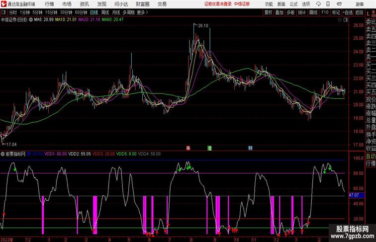Click the VDD4: 50.00 indicator value

(x=149, y=154)
